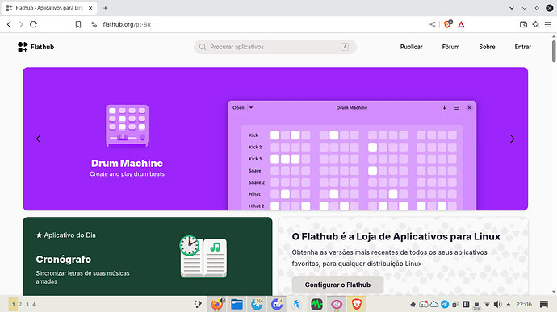Click the browser forward arrow
Screen dimensions: 557x312
tap(21, 24)
